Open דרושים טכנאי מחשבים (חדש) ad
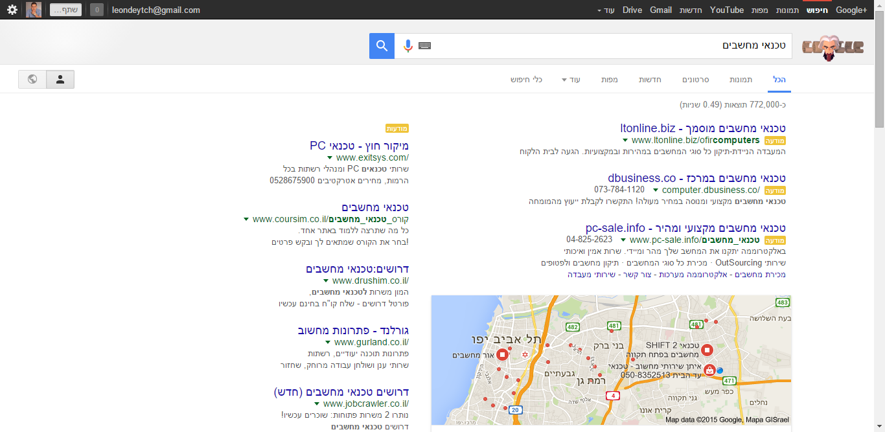Viewport: 885px width, 432px height. click(x=341, y=392)
